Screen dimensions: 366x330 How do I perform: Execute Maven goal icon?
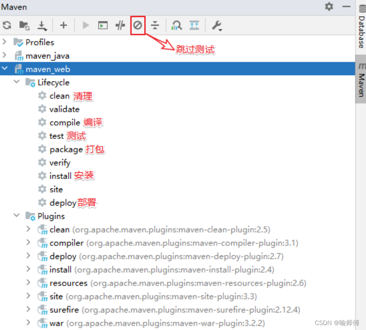103,25
